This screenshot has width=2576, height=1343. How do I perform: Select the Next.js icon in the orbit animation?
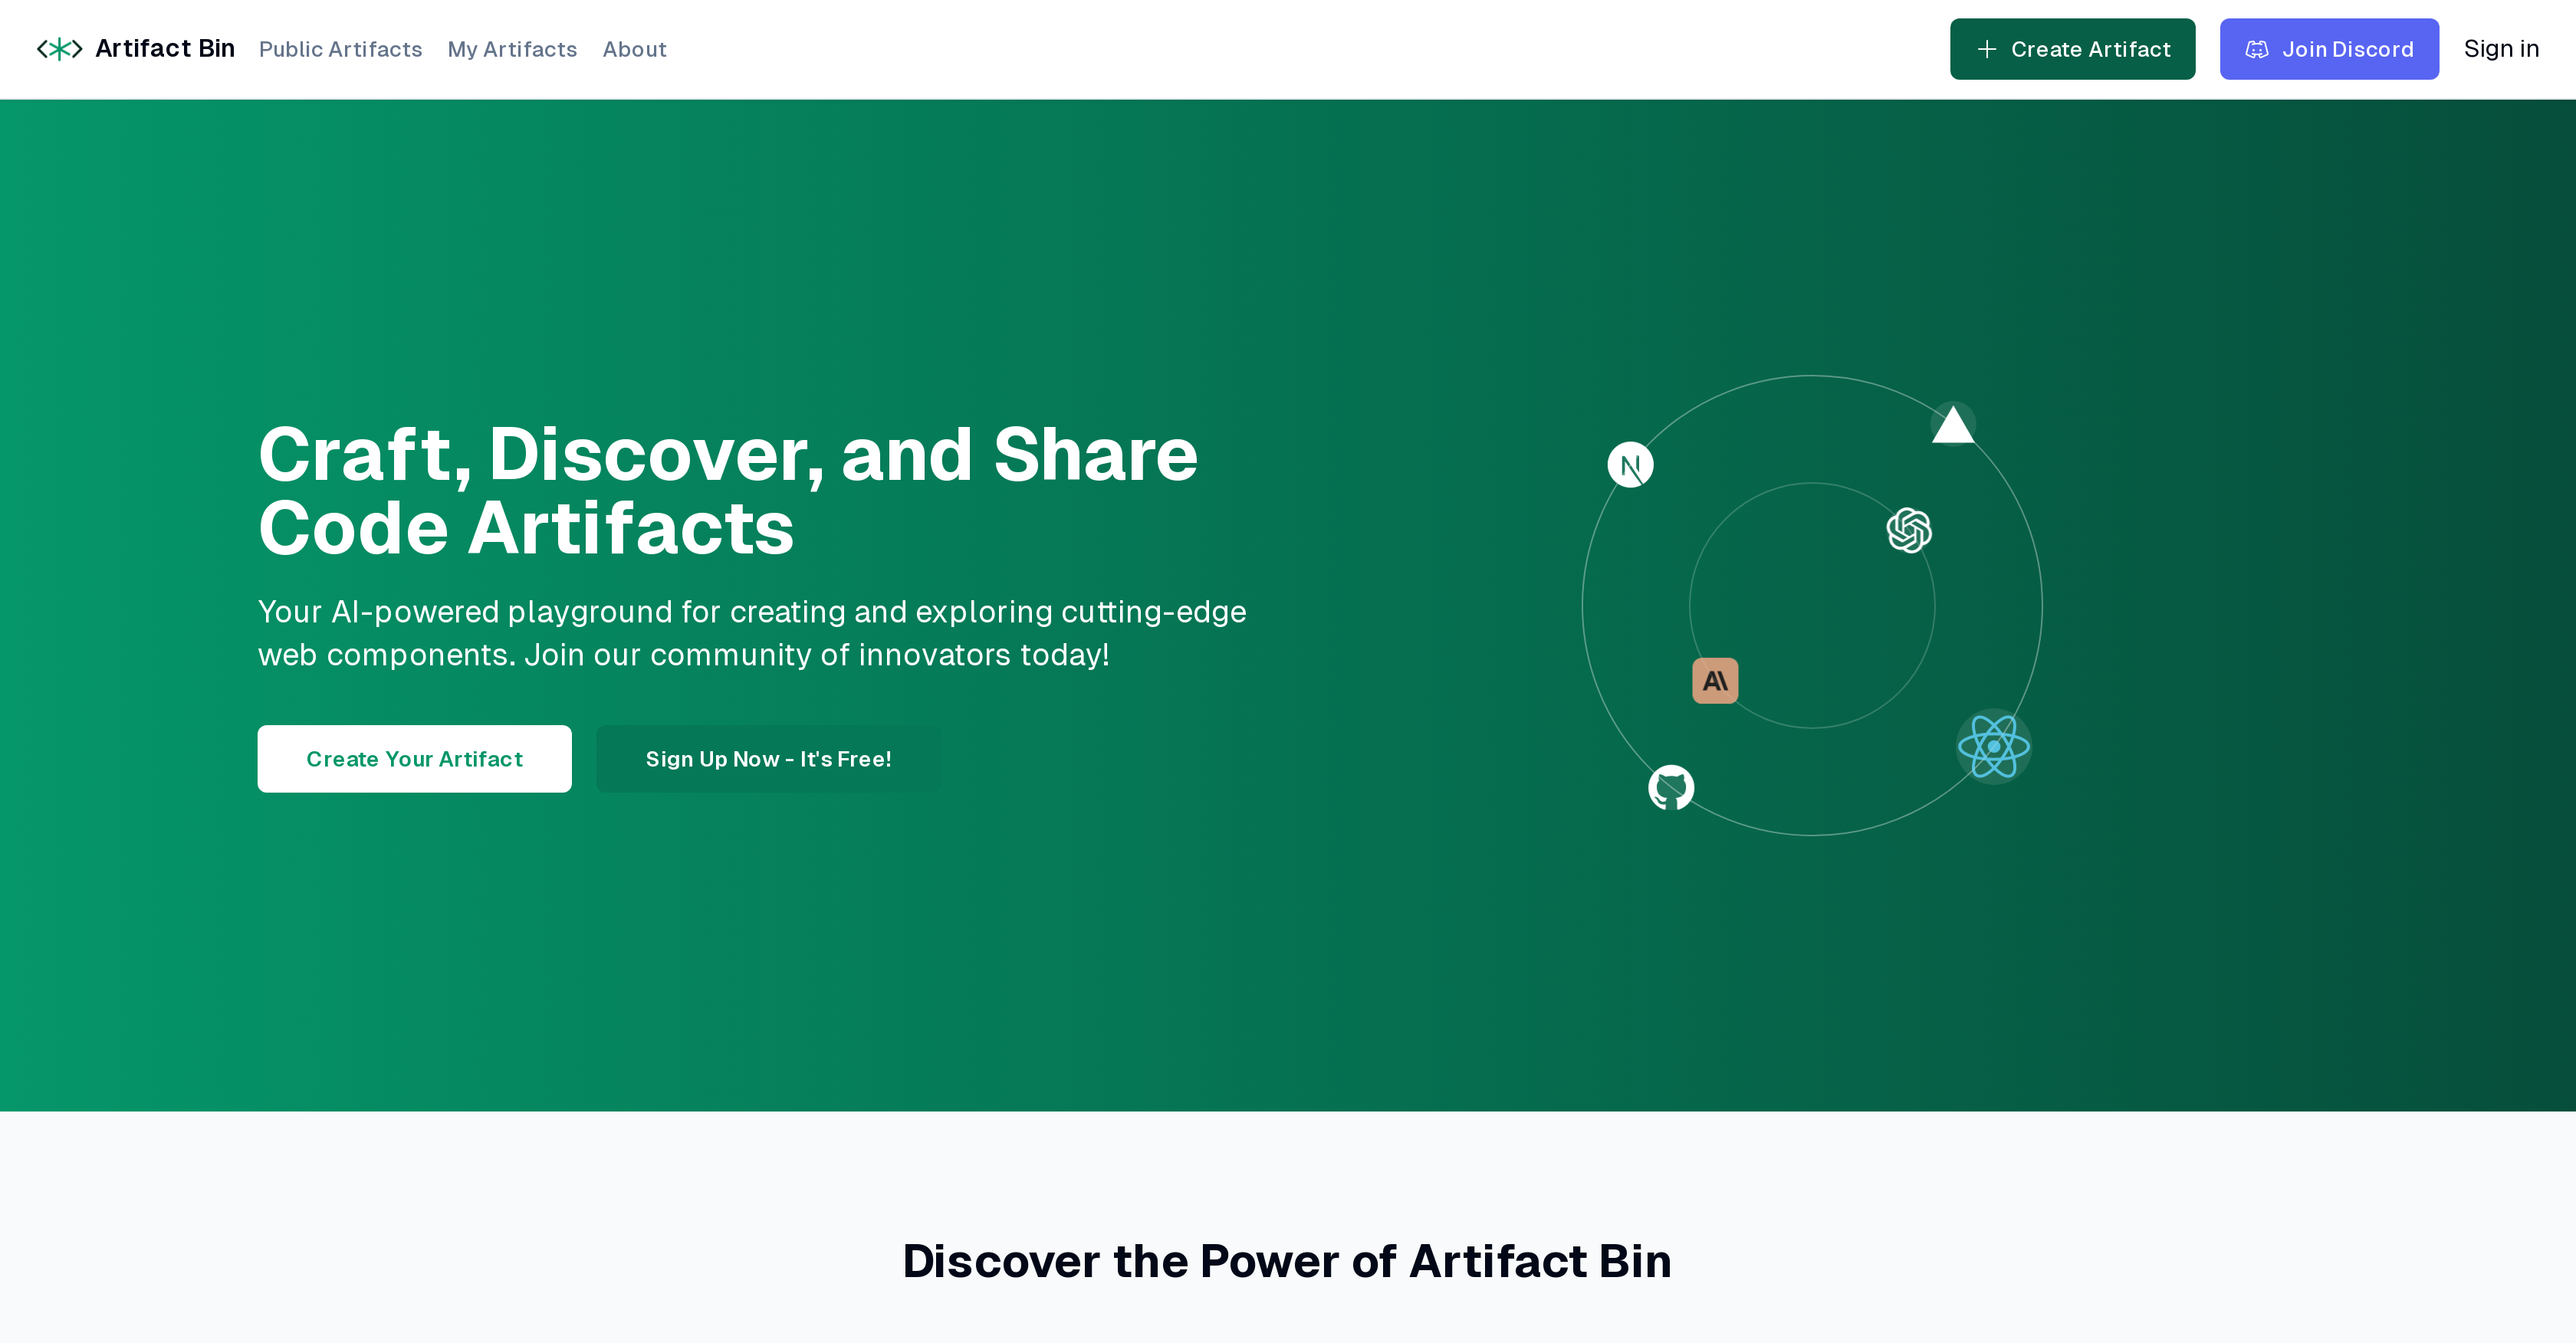pyautogui.click(x=1631, y=464)
